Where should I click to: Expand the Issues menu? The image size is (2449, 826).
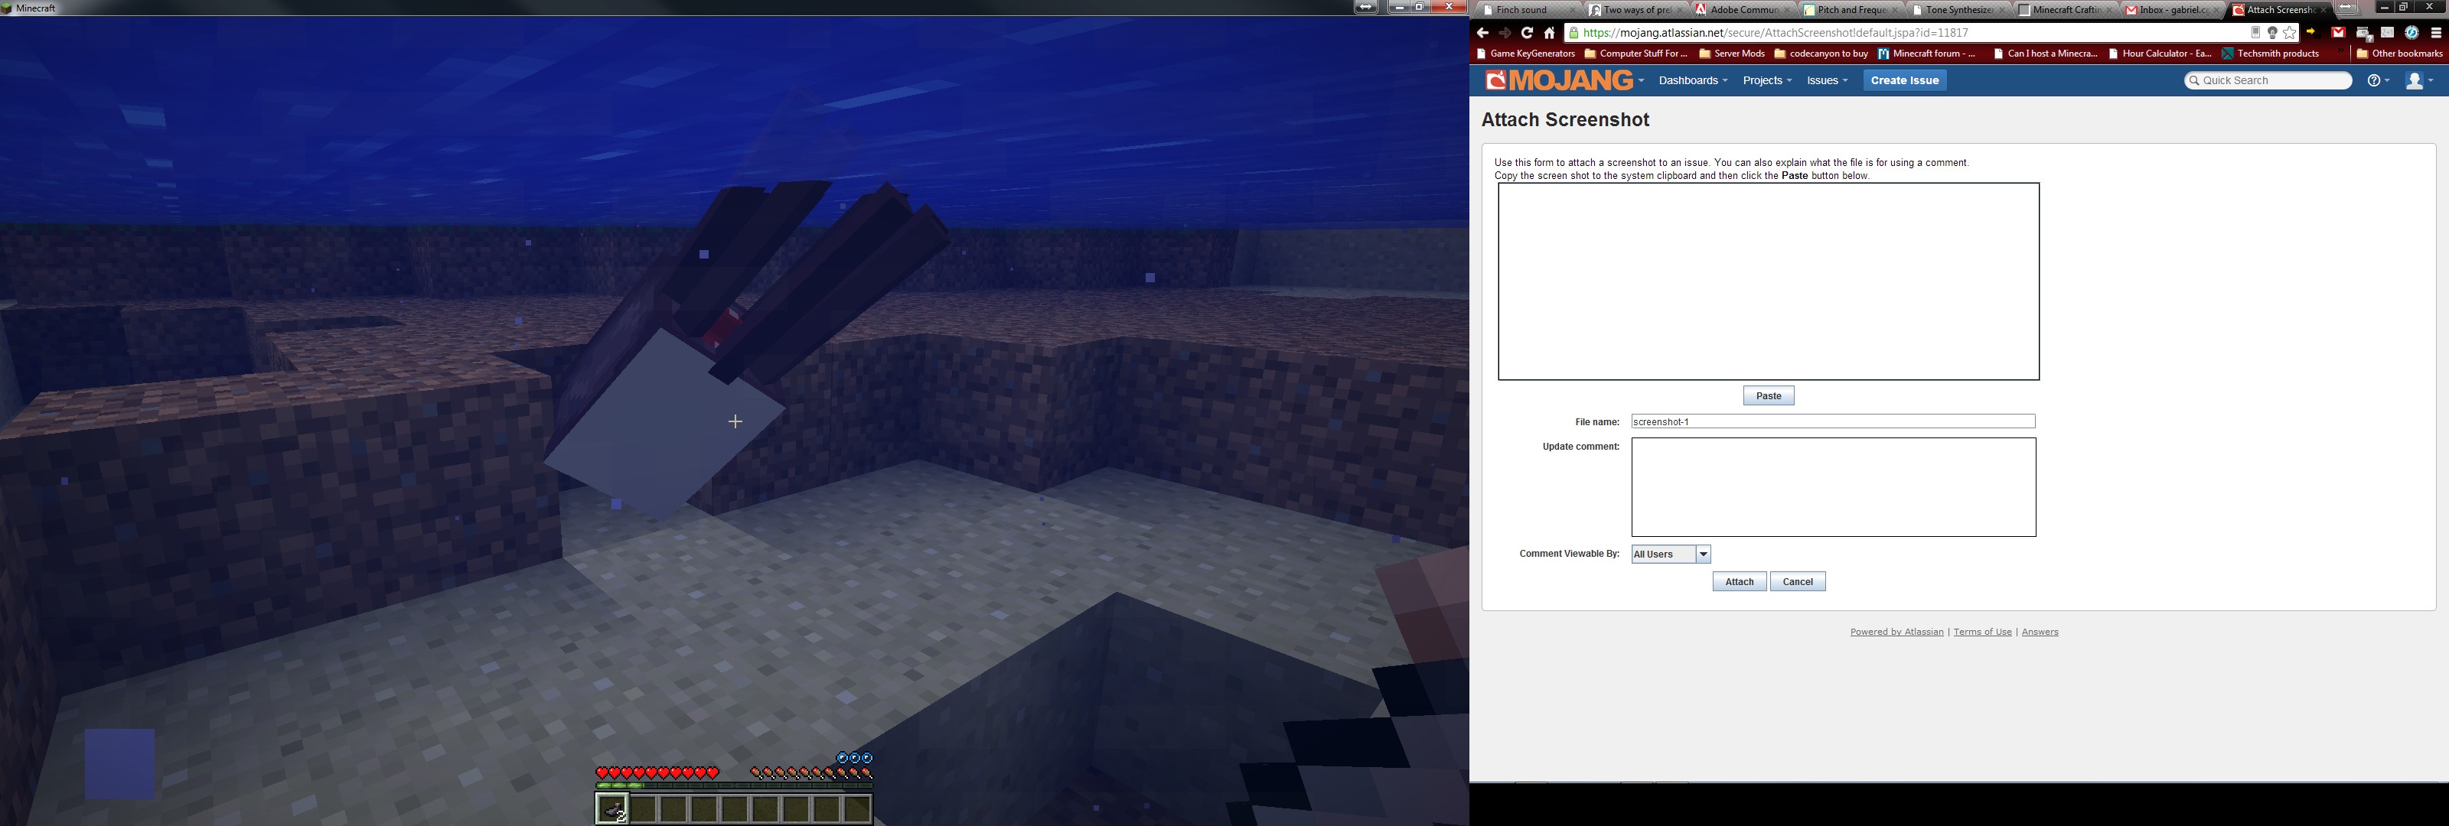[1826, 81]
